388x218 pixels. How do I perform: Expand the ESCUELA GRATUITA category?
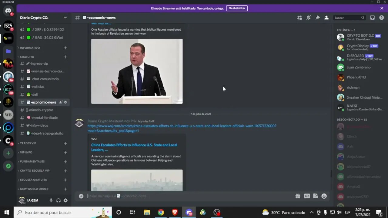coord(33,180)
